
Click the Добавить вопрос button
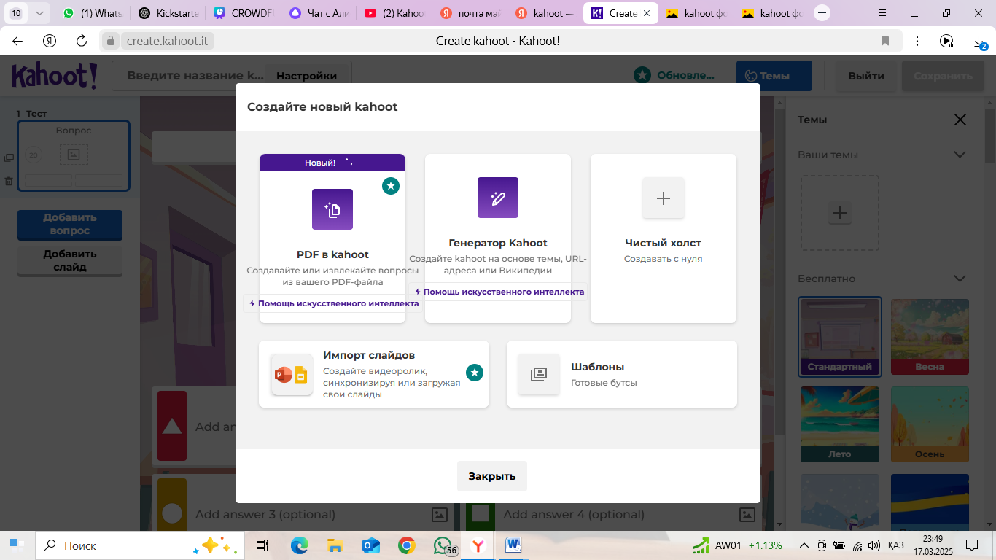coord(70,224)
